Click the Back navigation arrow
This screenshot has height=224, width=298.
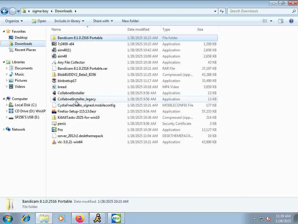[x=5, y=11]
